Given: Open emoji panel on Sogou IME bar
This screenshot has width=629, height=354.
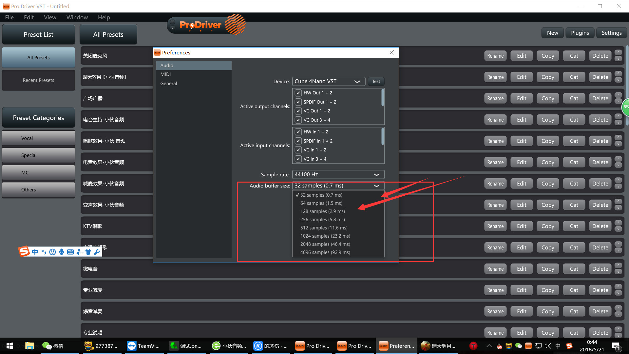Looking at the screenshot, I should (52, 252).
